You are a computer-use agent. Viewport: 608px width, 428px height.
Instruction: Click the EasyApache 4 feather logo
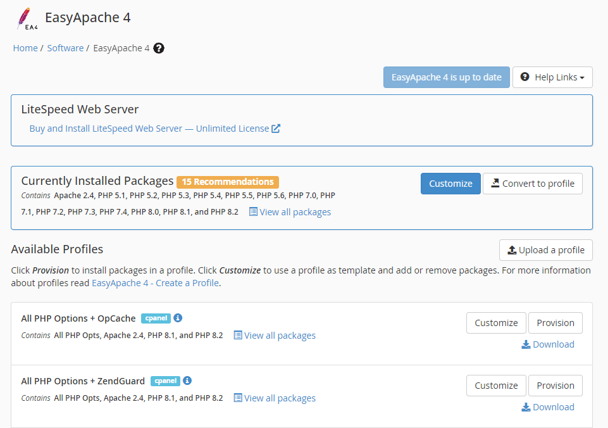27,18
